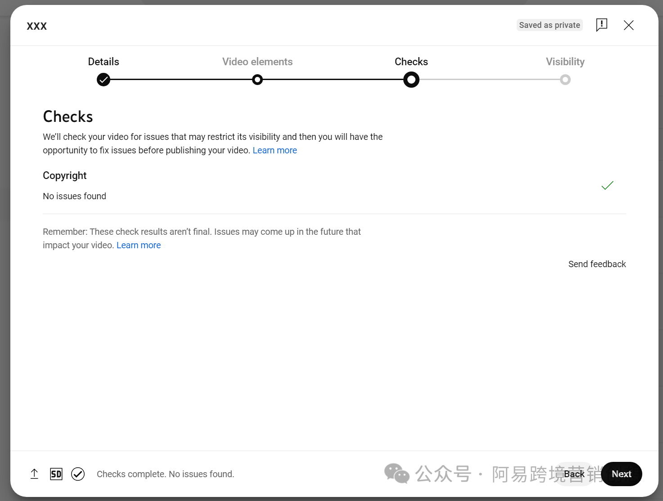The height and width of the screenshot is (501, 663).
Task: Click the SD processing quality icon
Action: [56, 474]
